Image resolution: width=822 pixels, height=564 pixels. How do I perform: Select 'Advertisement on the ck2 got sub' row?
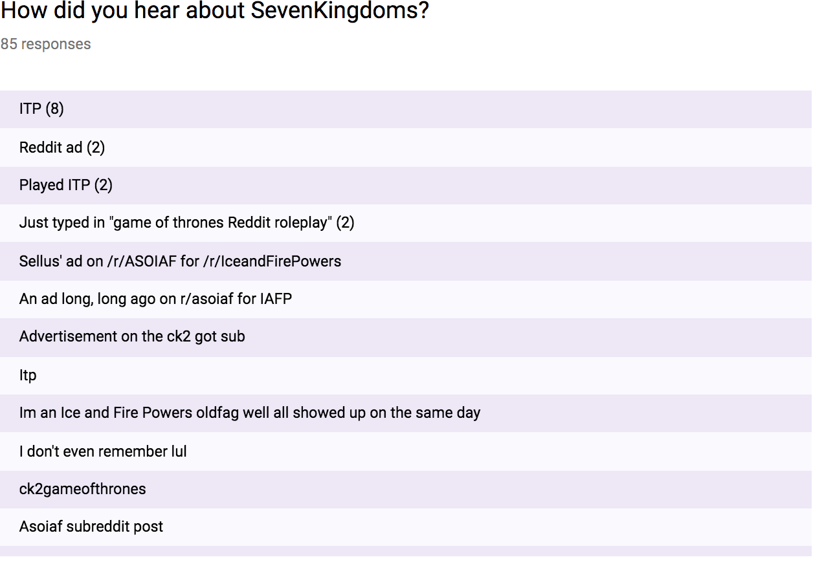(406, 337)
